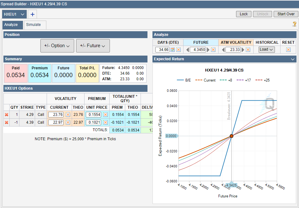Click the RESET column orange X icon
Image resolution: width=299 pixels, height=208 pixels.
point(288,50)
